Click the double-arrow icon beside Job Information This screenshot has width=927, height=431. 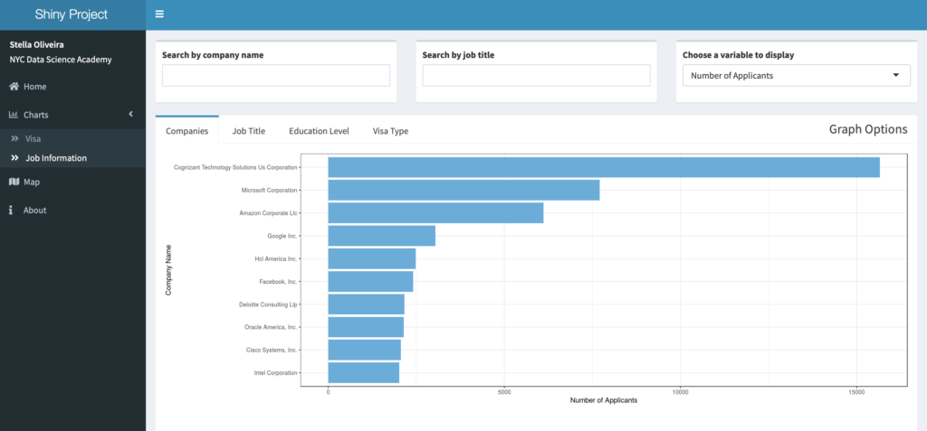coord(14,158)
